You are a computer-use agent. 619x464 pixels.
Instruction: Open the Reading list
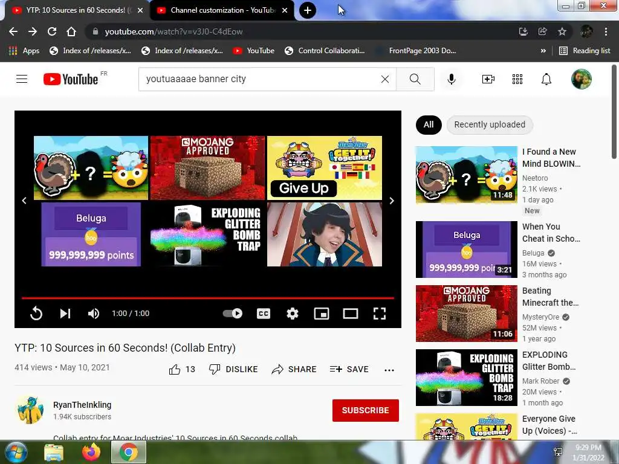pyautogui.click(x=585, y=51)
